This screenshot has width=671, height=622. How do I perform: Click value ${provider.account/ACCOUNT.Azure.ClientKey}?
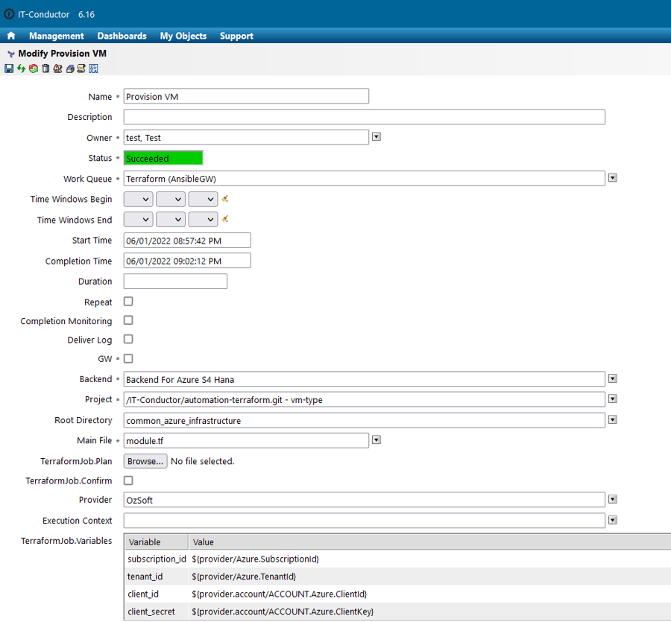pyautogui.click(x=283, y=612)
